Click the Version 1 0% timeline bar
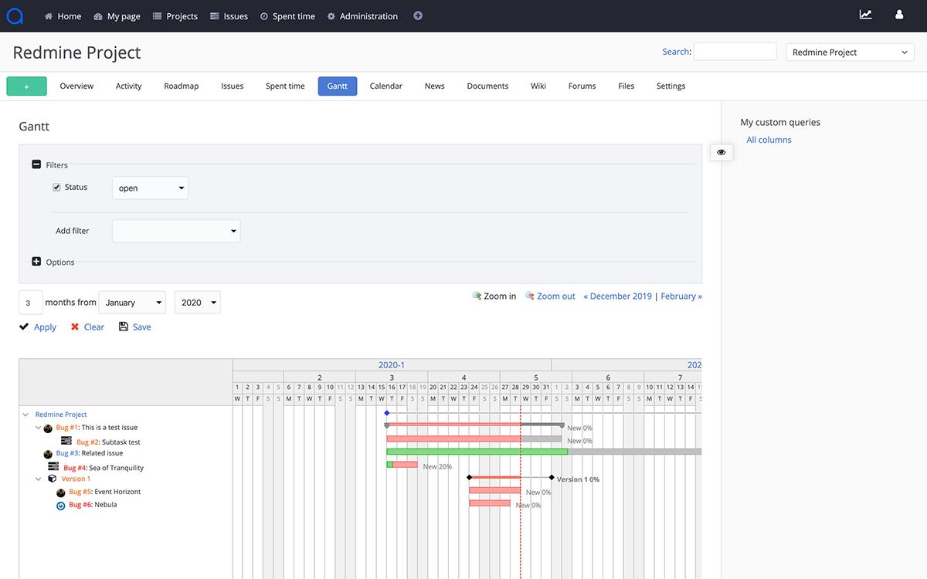Viewport: 927px width, 579px height. pyautogui.click(x=511, y=478)
